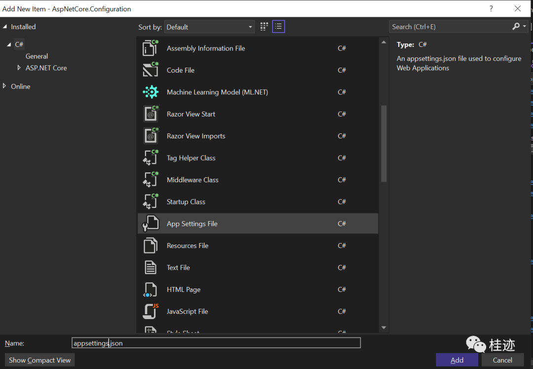Click the Add button

coord(457,360)
